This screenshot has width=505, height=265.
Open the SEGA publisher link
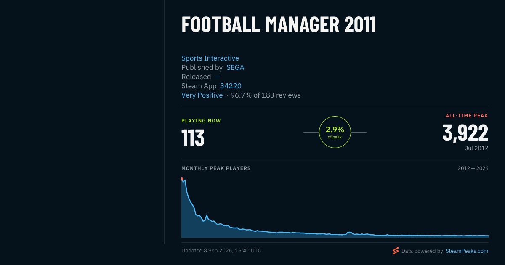235,67
